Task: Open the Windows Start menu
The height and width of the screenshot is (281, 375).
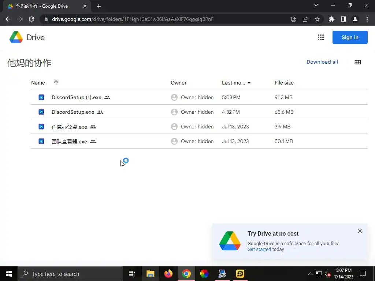Action: tap(9, 274)
